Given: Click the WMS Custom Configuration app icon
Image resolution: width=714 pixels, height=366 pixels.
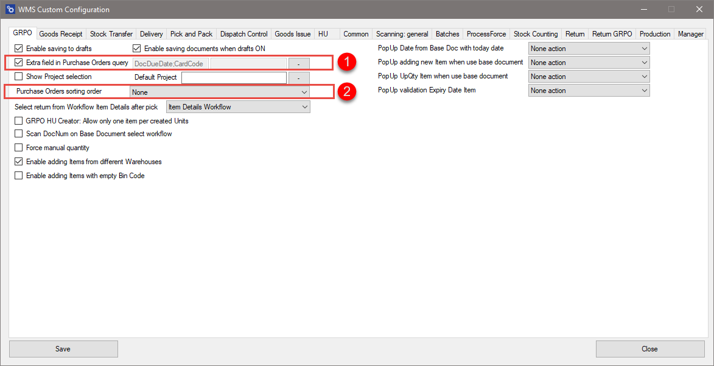Looking at the screenshot, I should click(x=10, y=10).
